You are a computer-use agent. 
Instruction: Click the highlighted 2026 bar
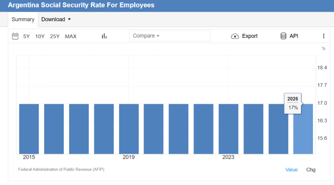point(303,131)
